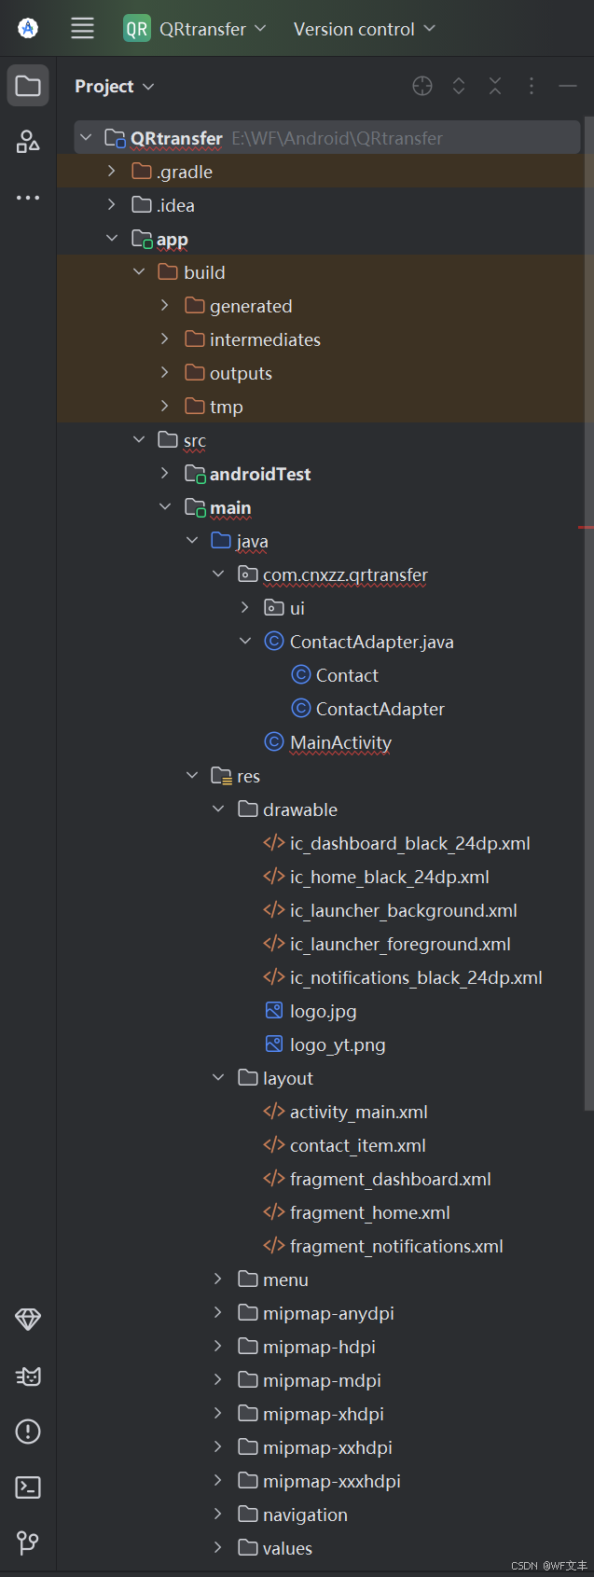This screenshot has height=1577, width=594.
Task: Hide the Project tool window
Action: (567, 87)
